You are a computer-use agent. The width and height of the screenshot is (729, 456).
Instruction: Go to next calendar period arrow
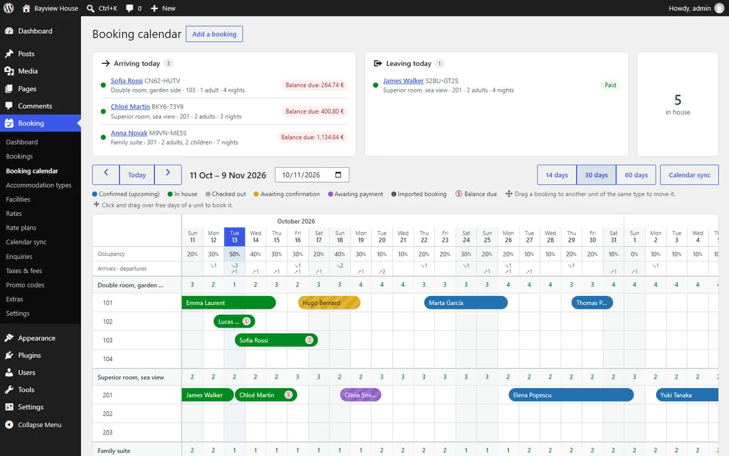(168, 174)
